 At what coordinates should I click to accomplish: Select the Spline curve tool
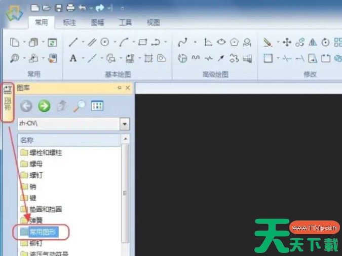click(182, 42)
